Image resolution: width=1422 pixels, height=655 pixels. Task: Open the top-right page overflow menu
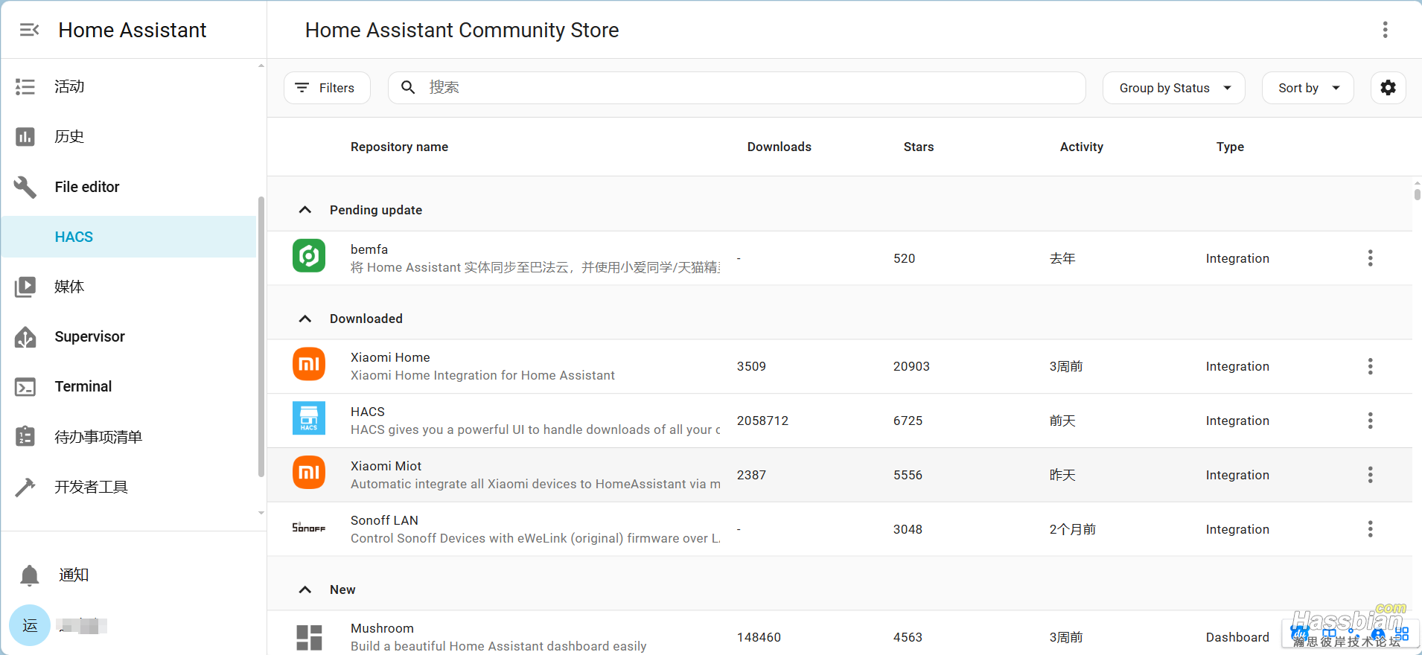pos(1385,30)
